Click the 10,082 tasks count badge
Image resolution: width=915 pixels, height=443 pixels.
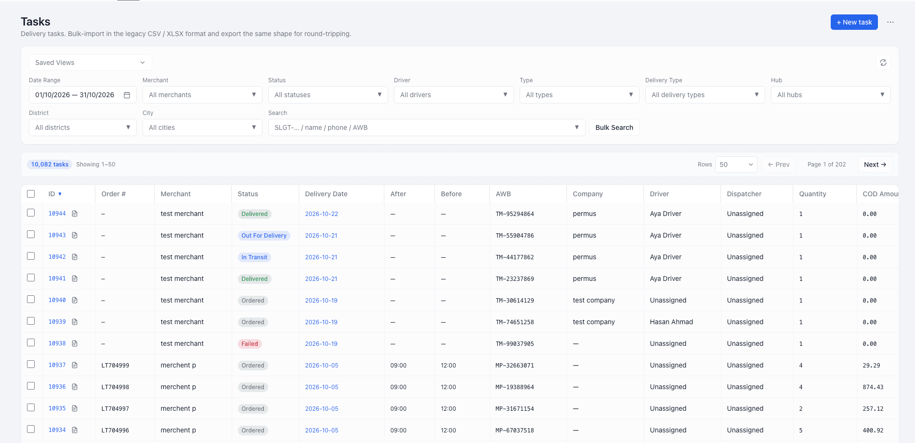50,165
